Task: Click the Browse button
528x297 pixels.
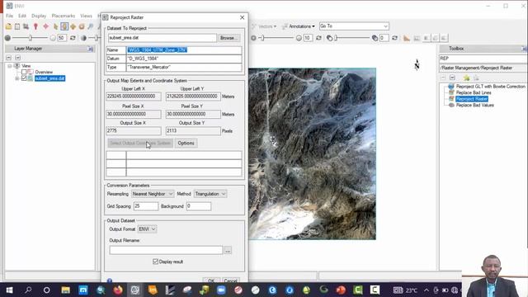Action: (229, 38)
